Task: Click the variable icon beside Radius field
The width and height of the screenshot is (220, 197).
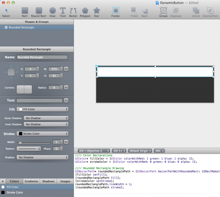Action: click(66, 87)
